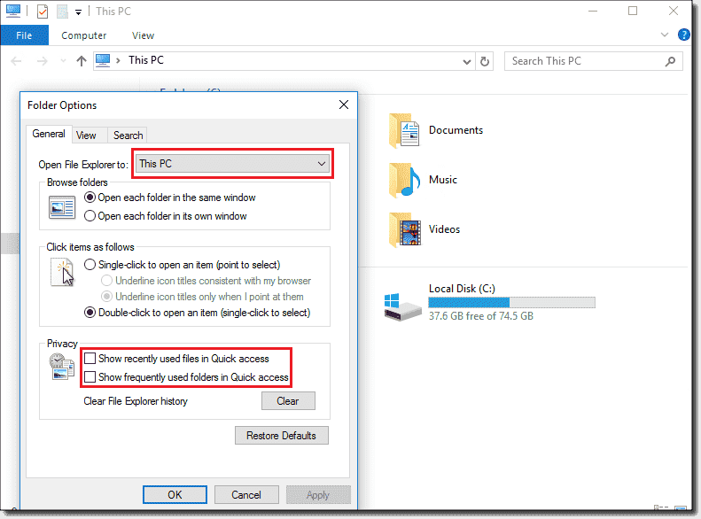Minimize the This PC window
This screenshot has width=701, height=519.
tap(593, 11)
